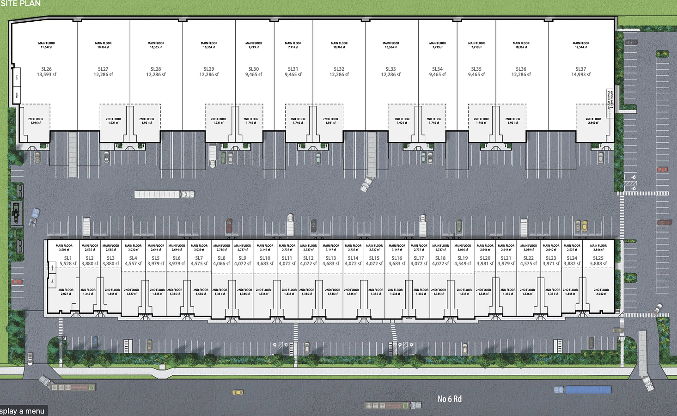Open unit SL4 with 4,557 sf
Viewport: 677px width, 416px height.
pos(133,261)
